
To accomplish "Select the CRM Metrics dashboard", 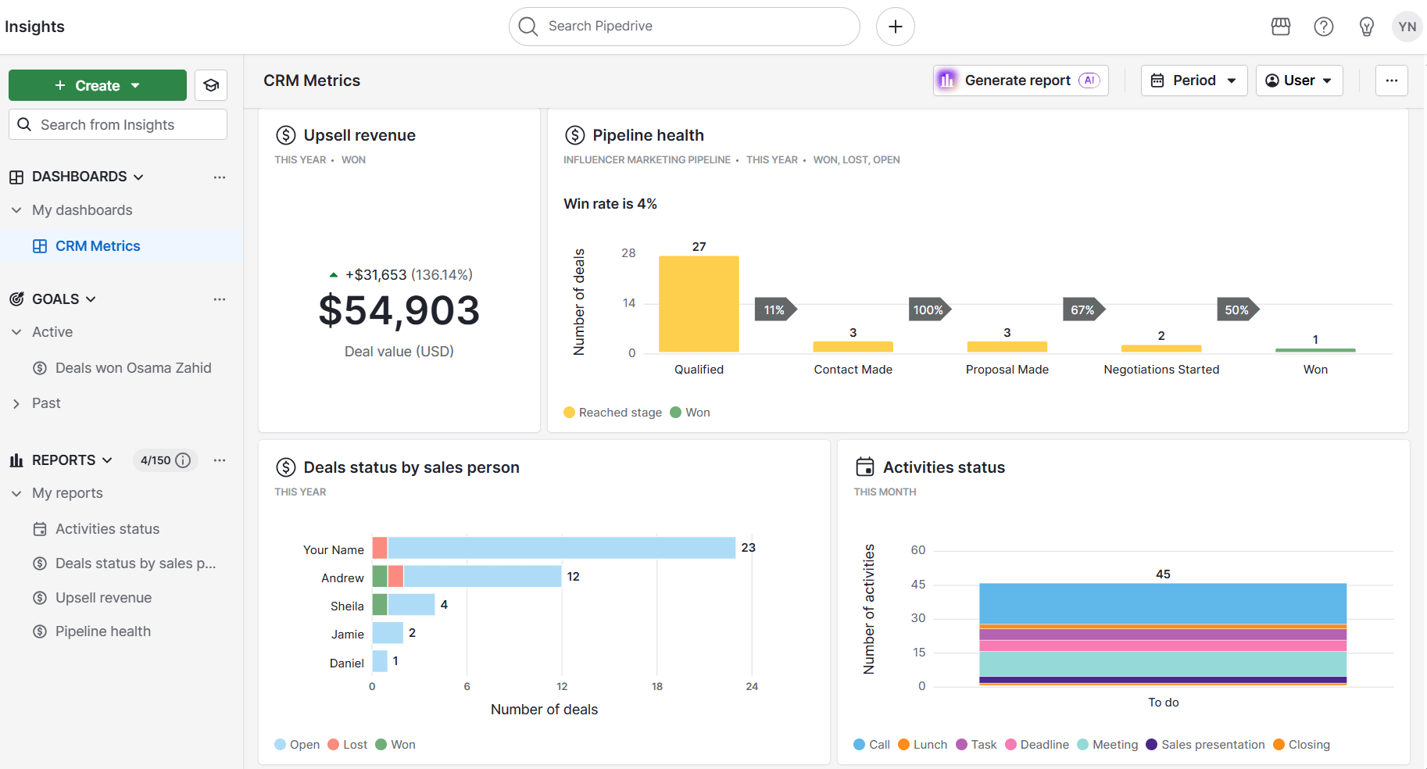I will point(97,245).
